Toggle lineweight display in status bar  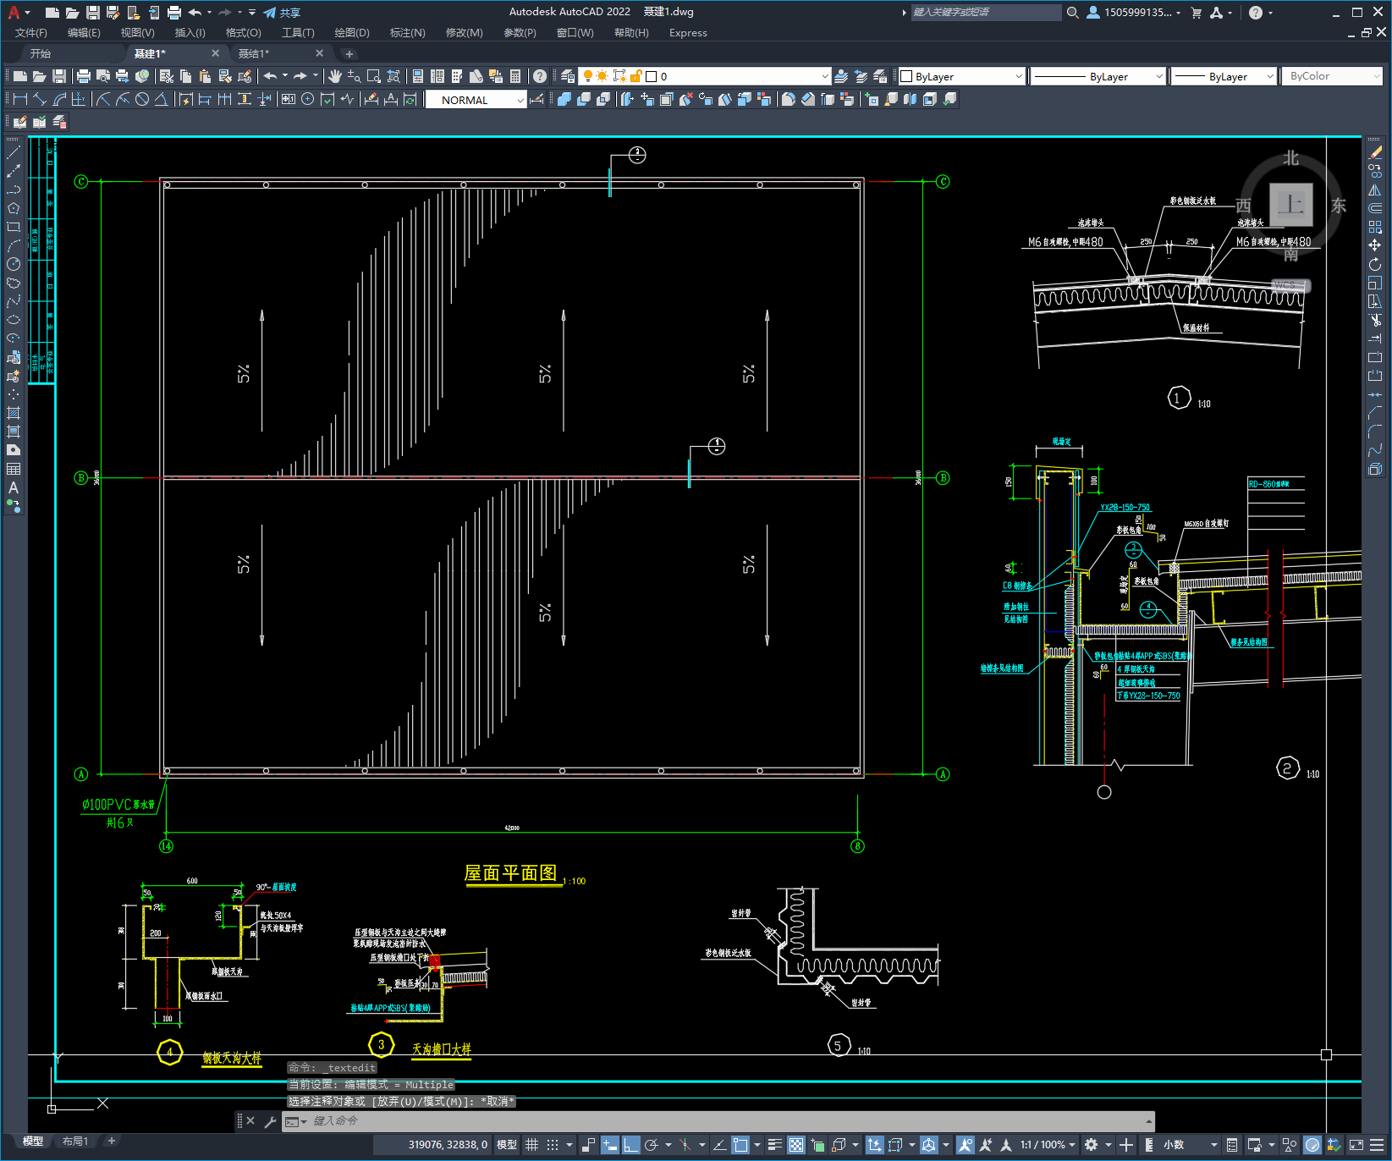(774, 1145)
